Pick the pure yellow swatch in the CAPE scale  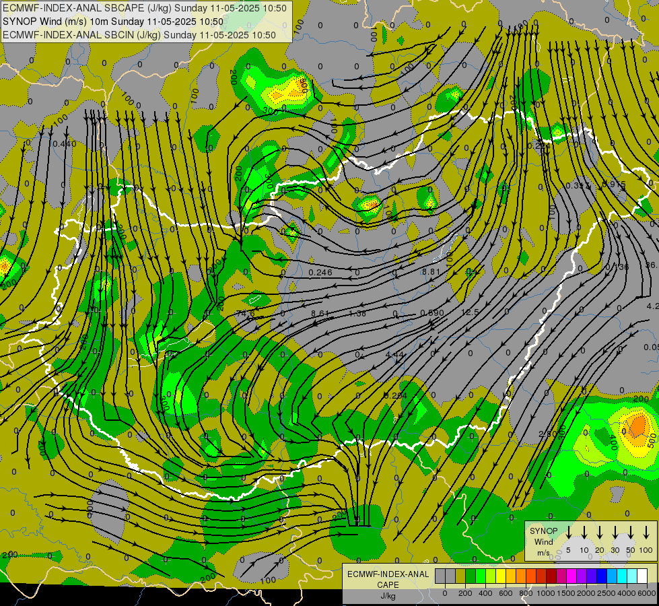coord(501,576)
